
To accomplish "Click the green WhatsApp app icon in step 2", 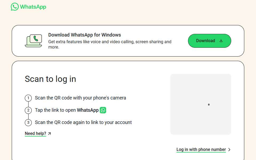I will (x=103, y=110).
